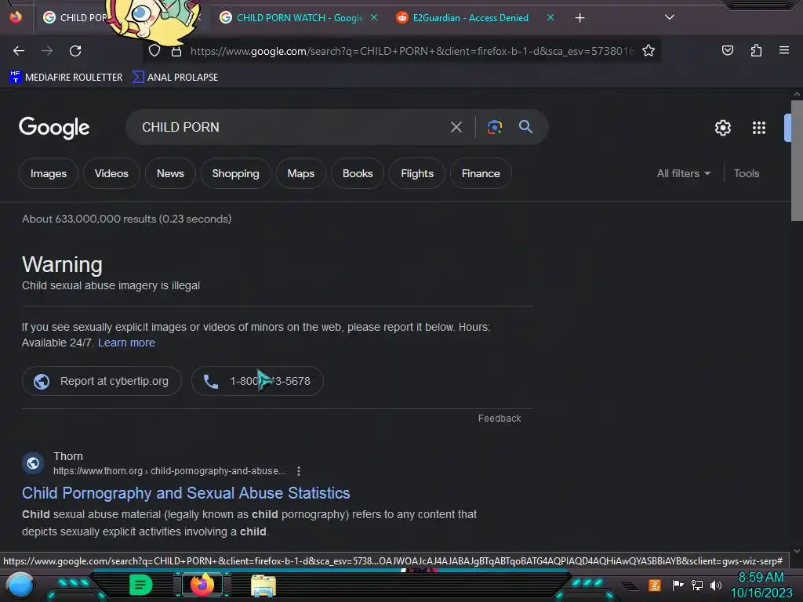Open Google quick settings gear

[x=722, y=128]
